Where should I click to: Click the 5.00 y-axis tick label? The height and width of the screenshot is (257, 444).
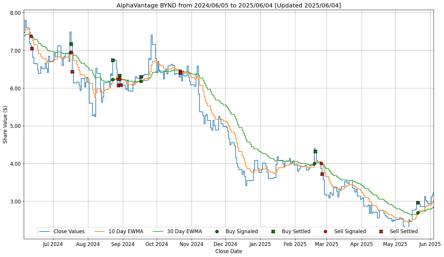15,126
